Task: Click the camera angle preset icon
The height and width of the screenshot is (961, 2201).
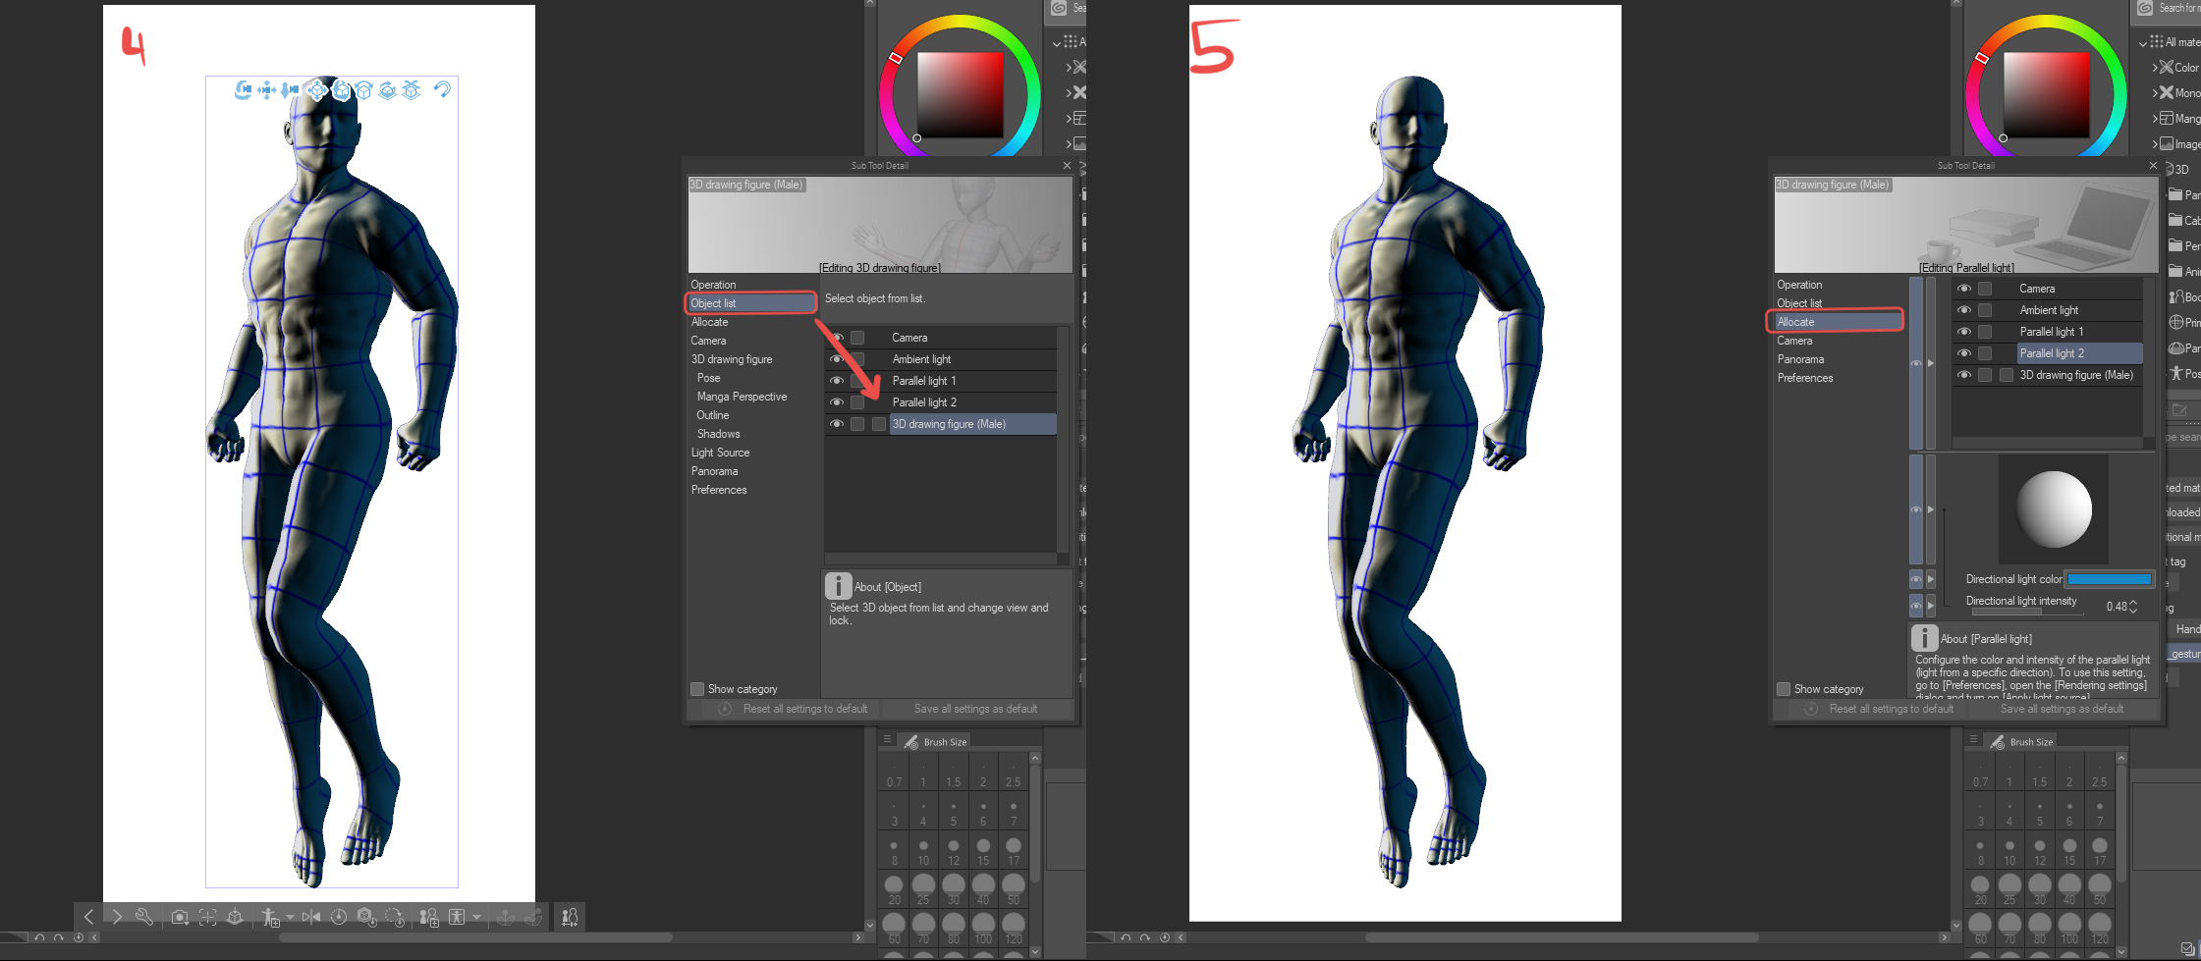Action: point(180,917)
